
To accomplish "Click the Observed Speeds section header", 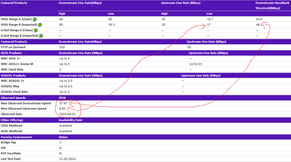I will [x=13, y=98].
